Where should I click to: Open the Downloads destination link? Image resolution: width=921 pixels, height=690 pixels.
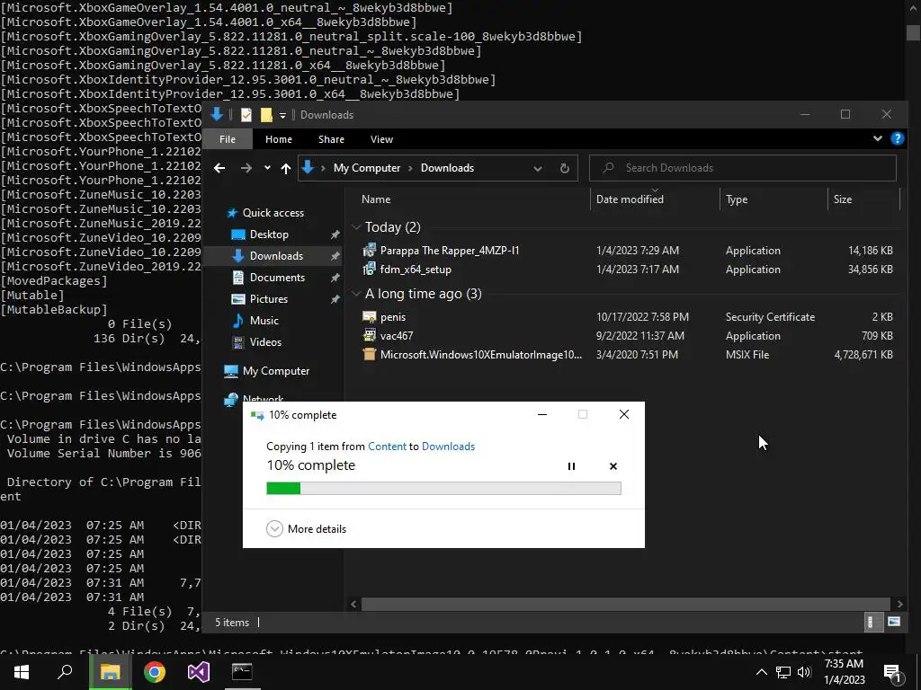(x=448, y=447)
